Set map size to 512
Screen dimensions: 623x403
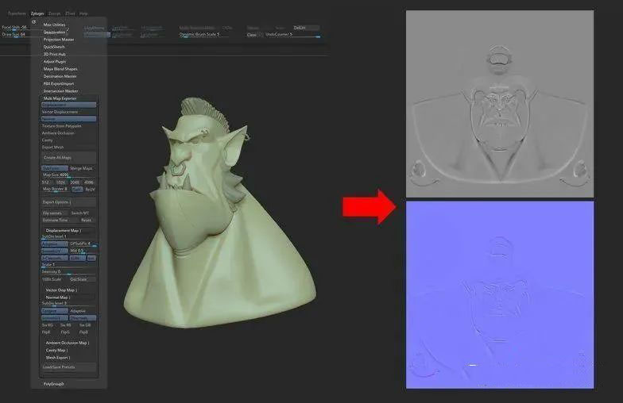[46, 182]
